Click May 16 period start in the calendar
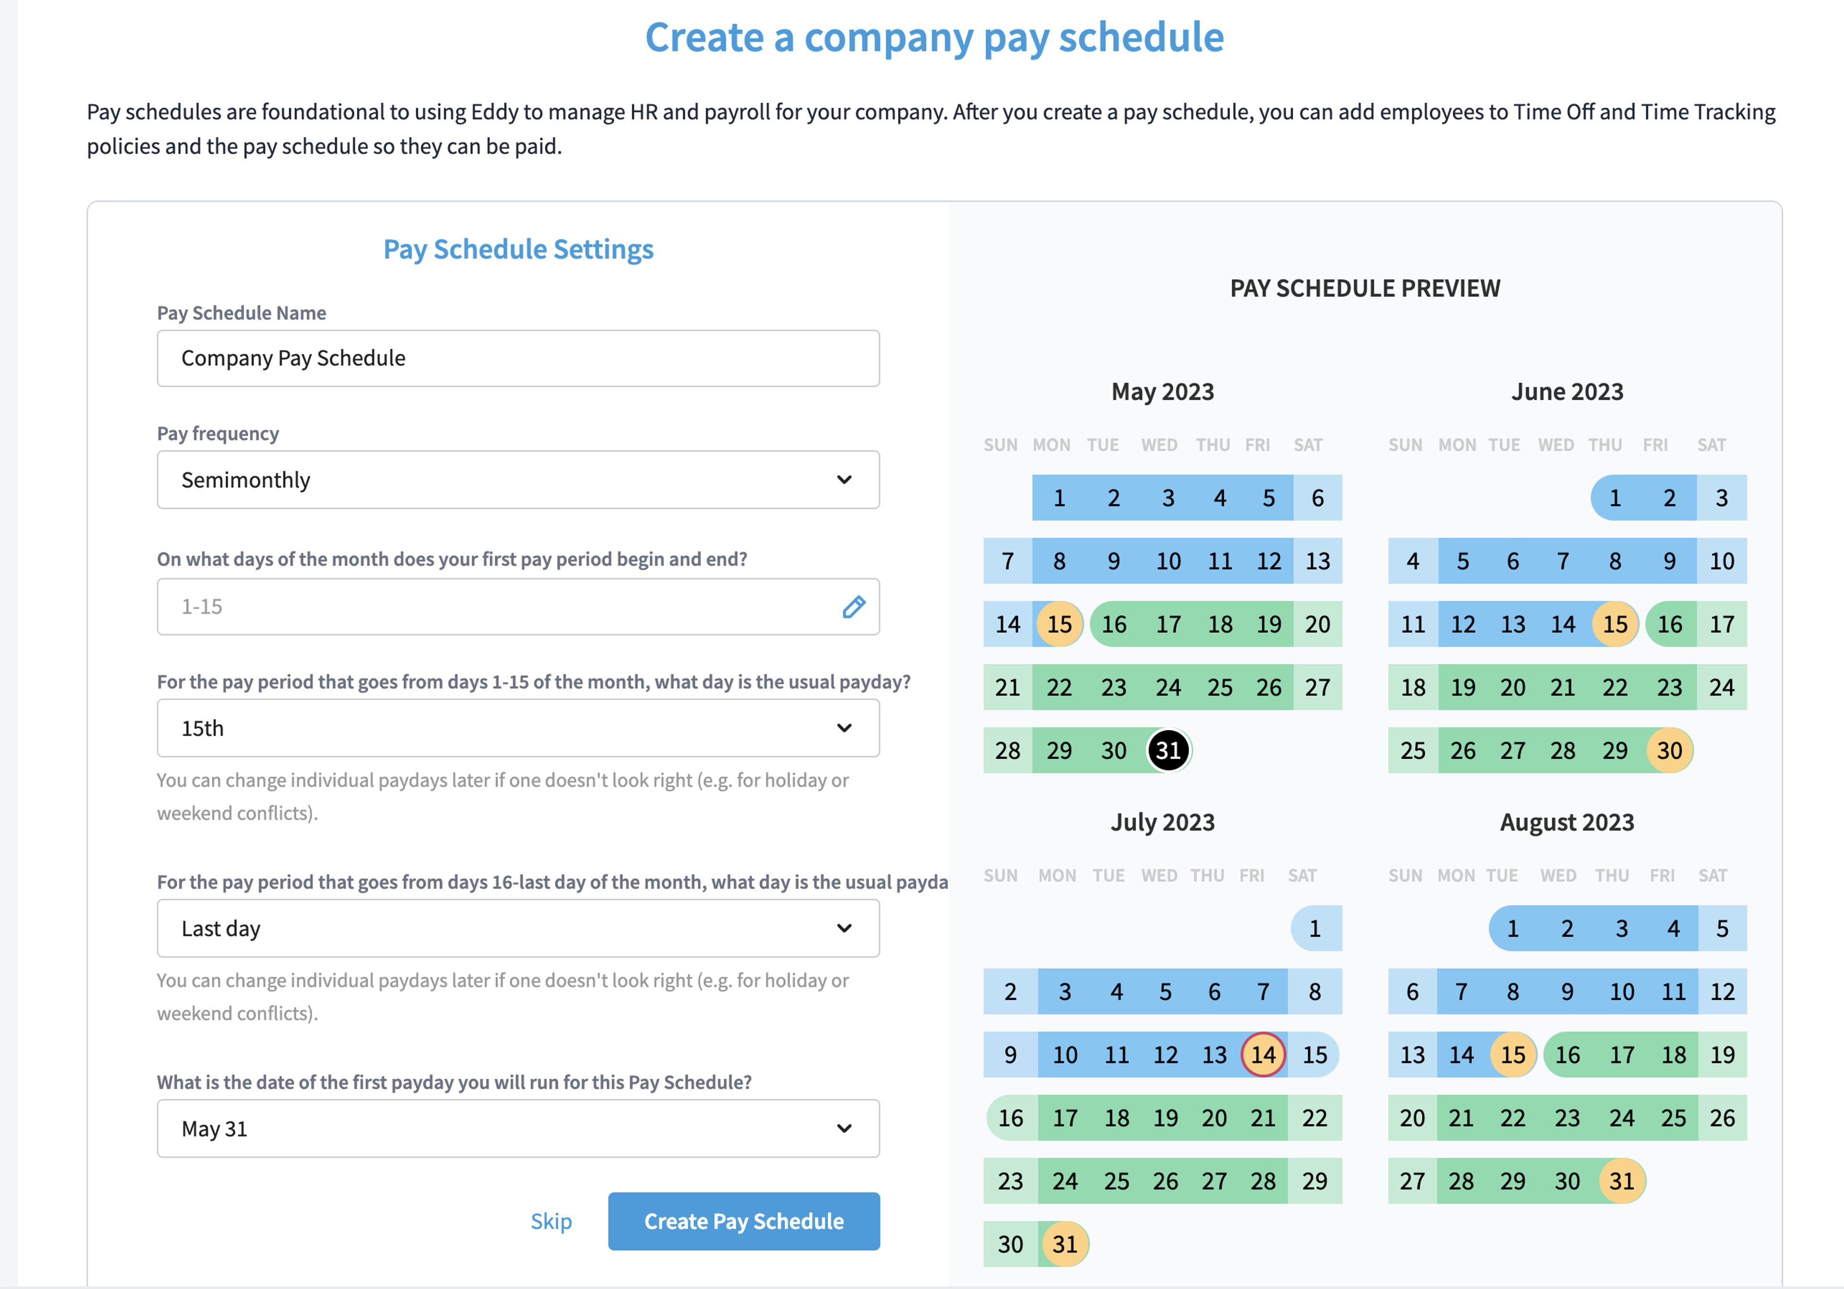Viewport: 1844px width, 1289px height. (x=1114, y=624)
